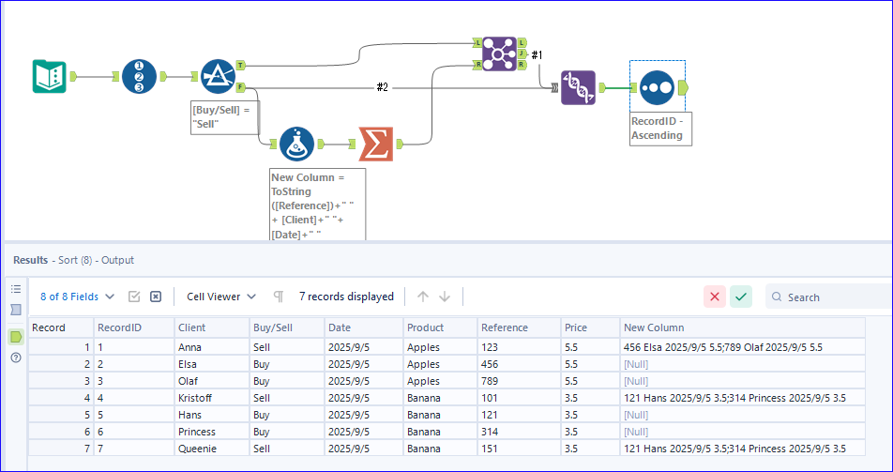This screenshot has width=893, height=472.
Task: Show output anchor data in results sidebar
Action: pos(16,337)
